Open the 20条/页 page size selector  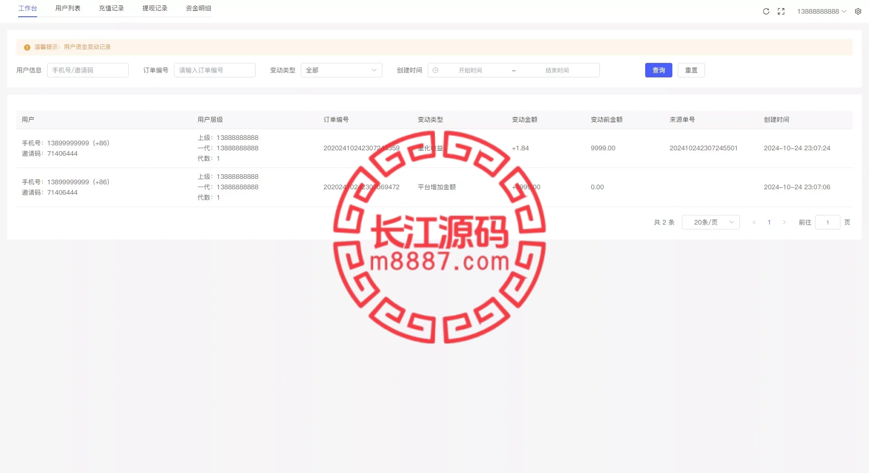pyautogui.click(x=711, y=222)
